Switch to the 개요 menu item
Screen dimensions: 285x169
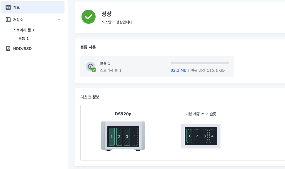pyautogui.click(x=33, y=7)
